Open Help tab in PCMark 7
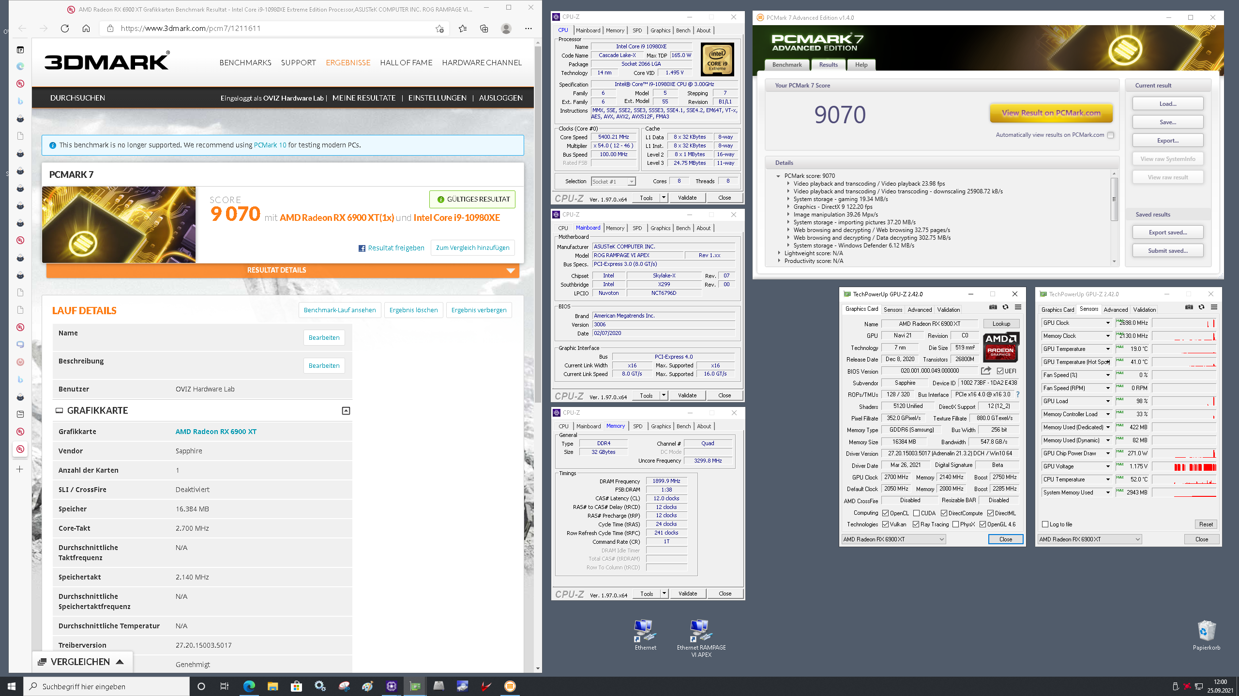 coord(861,65)
